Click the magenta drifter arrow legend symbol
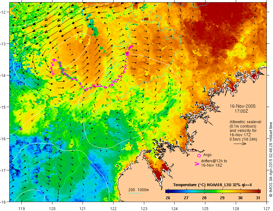The width and height of the screenshot is (273, 211). 197,164
